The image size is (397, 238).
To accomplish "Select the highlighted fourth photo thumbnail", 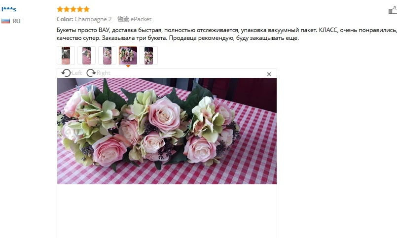I will click(x=128, y=55).
